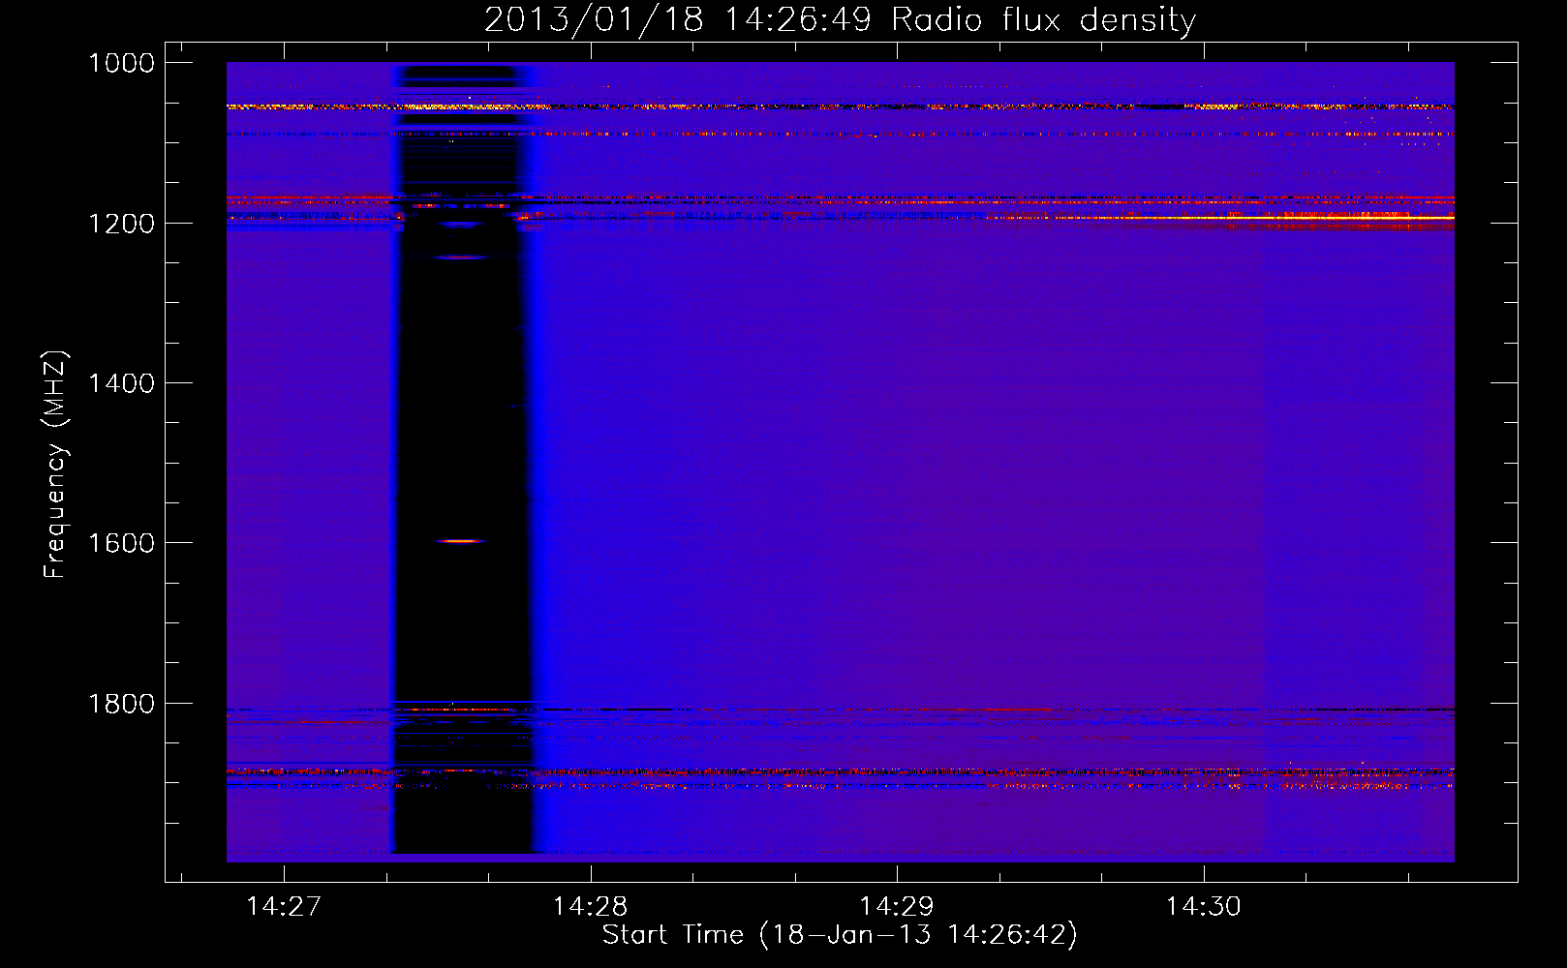Screen dimensions: 1567x968
Task: Click the 14:27 time axis label
Action: point(284,907)
